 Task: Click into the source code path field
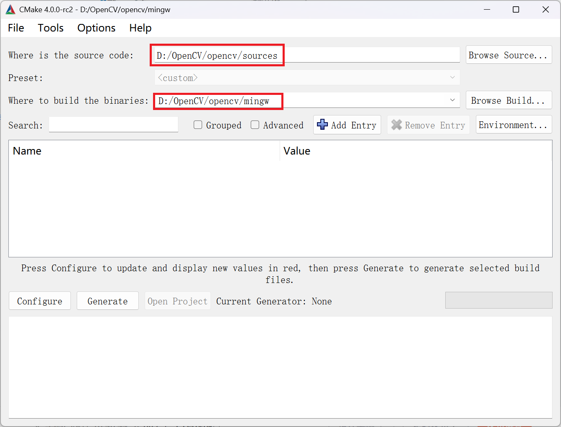(x=307, y=55)
